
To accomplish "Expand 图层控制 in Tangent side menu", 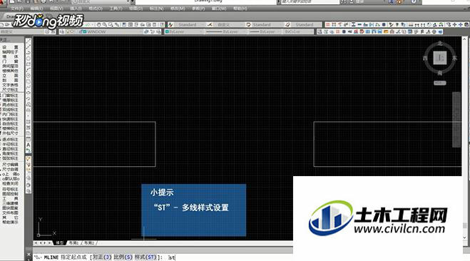I will point(11,194).
